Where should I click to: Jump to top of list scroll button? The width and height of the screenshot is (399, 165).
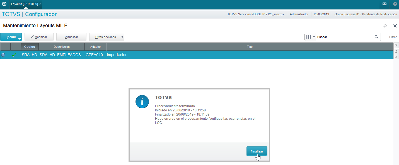[x=396, y=46]
